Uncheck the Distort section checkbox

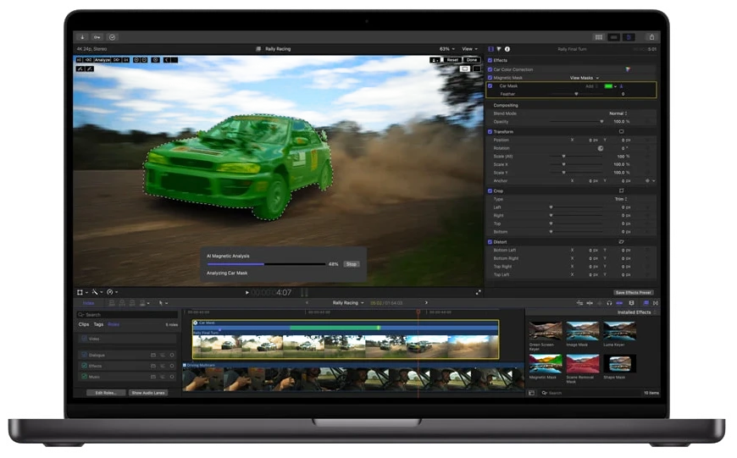pyautogui.click(x=490, y=241)
